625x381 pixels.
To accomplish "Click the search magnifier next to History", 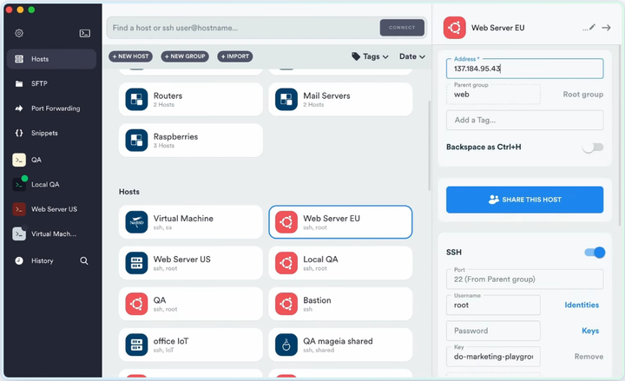I will 83,260.
